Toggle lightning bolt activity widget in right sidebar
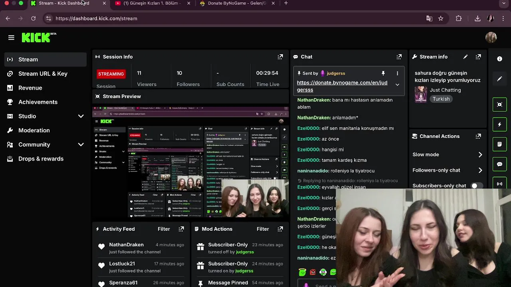511x287 pixels. point(499,124)
